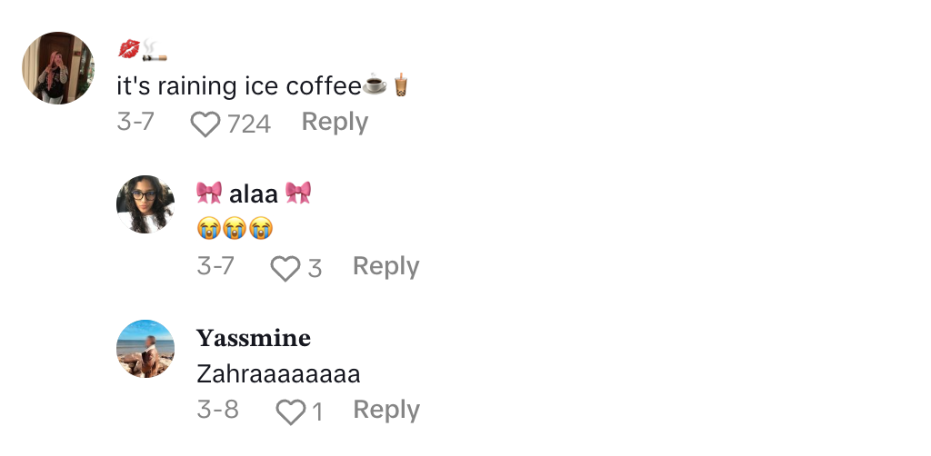Open alaa's profile picture
Viewport: 931px width, 456px height.
[145, 204]
